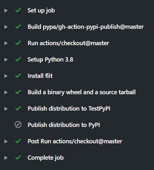Click the green checkmark beside Set up job
Viewport: 154px width, 170px height.
(18, 10)
